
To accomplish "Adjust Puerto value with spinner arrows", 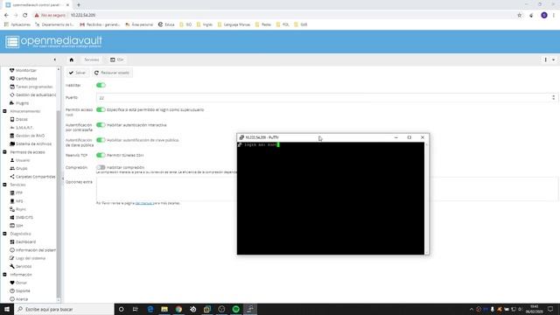I will pyautogui.click(x=554, y=97).
